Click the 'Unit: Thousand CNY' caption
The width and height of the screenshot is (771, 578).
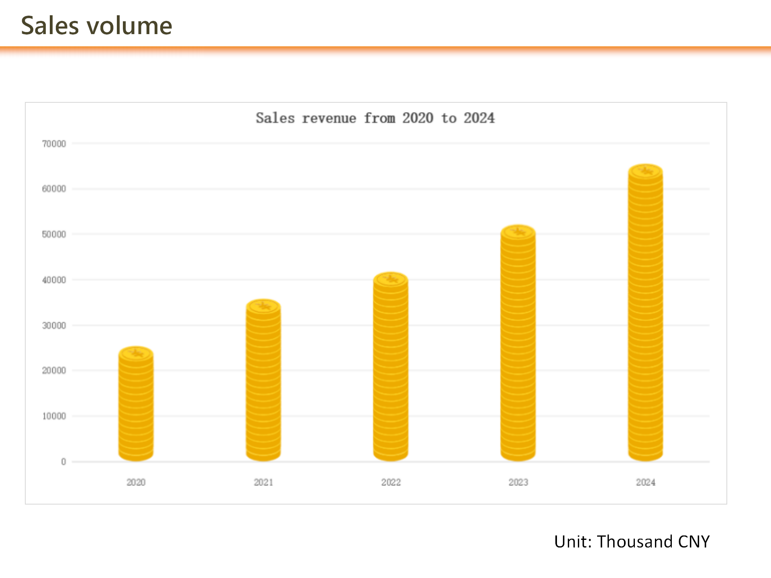(632, 541)
